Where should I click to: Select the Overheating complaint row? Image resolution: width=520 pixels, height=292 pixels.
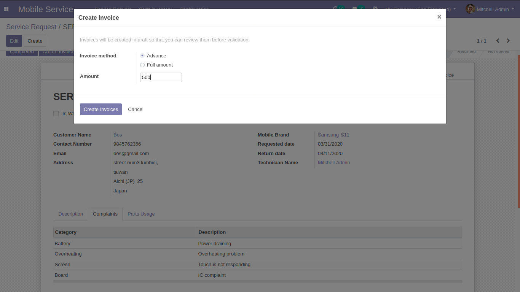tap(258, 254)
